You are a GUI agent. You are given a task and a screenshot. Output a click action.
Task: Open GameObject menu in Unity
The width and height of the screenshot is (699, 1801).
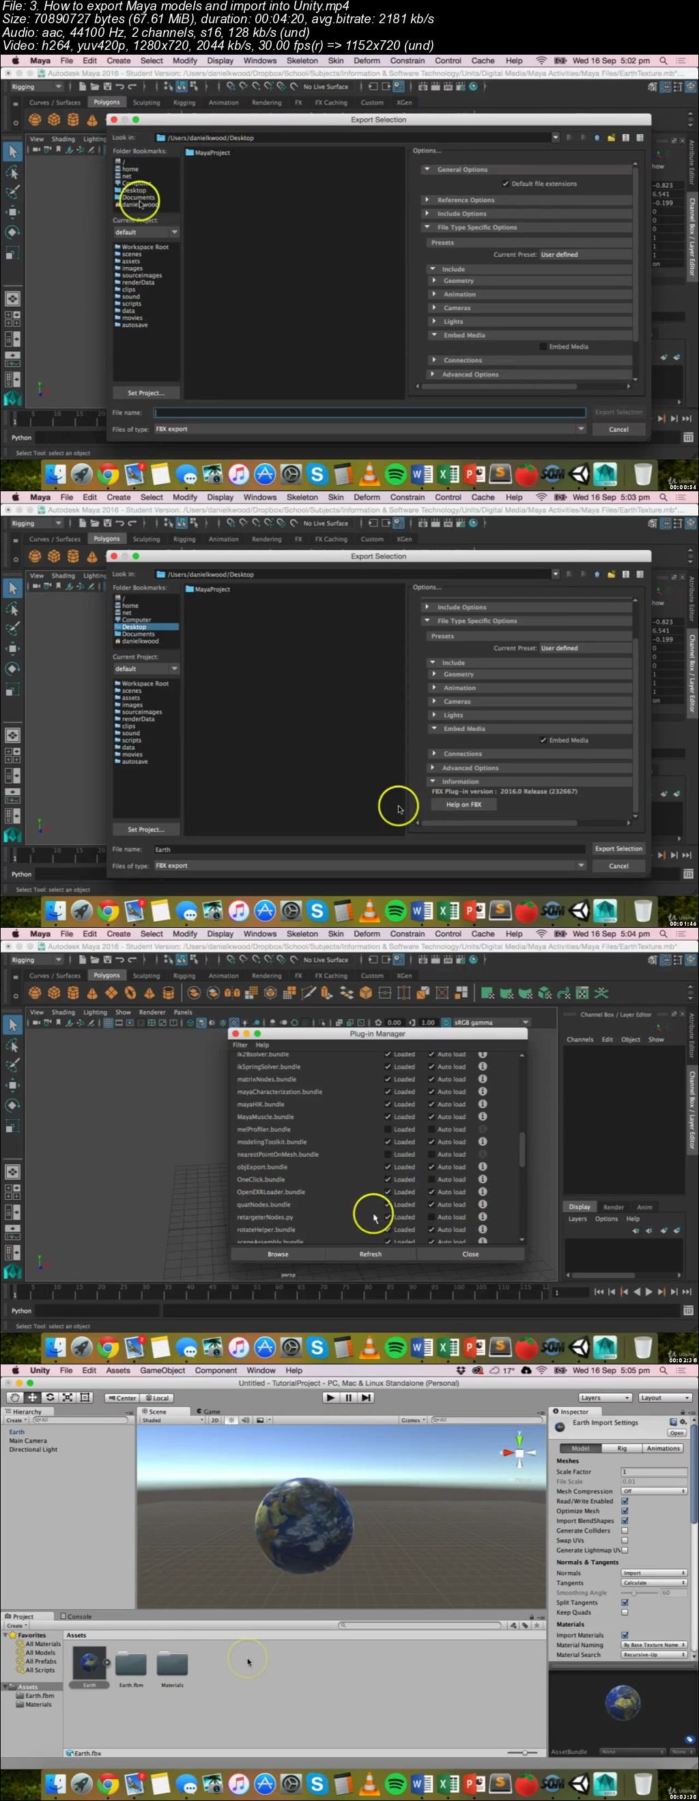(162, 1371)
